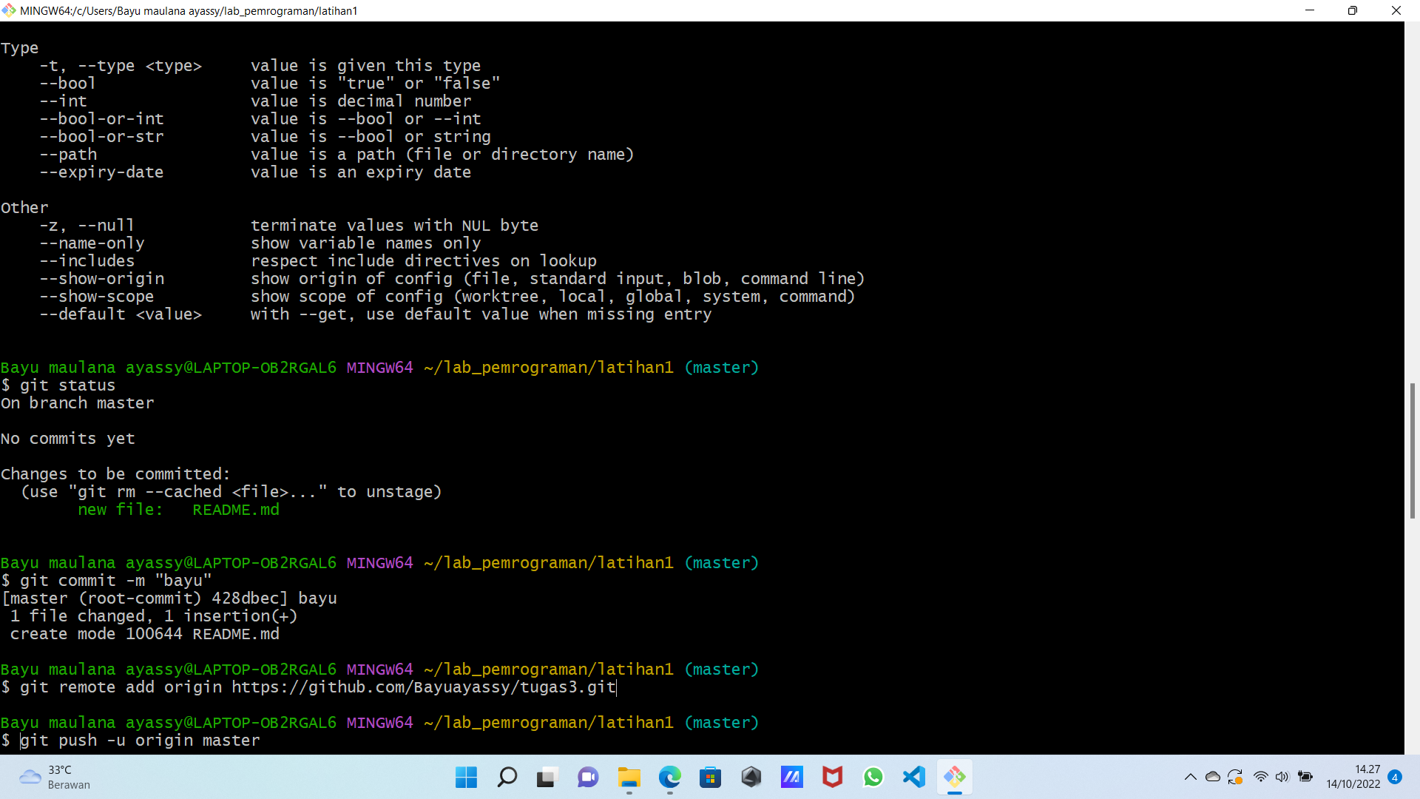Viewport: 1420px width, 799px height.
Task: Open the McAfee taskbar icon
Action: [832, 777]
